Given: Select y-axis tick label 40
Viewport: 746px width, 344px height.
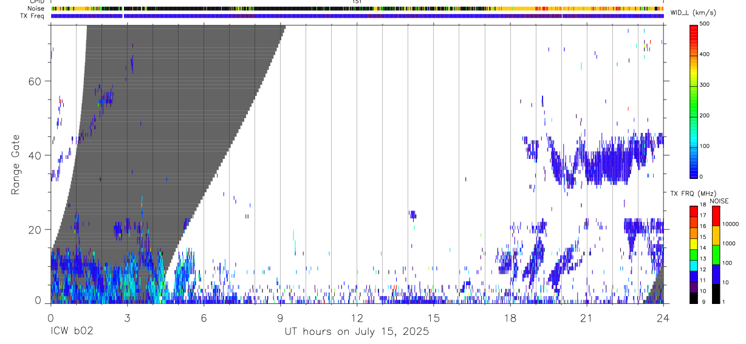Looking at the screenshot, I should pos(36,155).
